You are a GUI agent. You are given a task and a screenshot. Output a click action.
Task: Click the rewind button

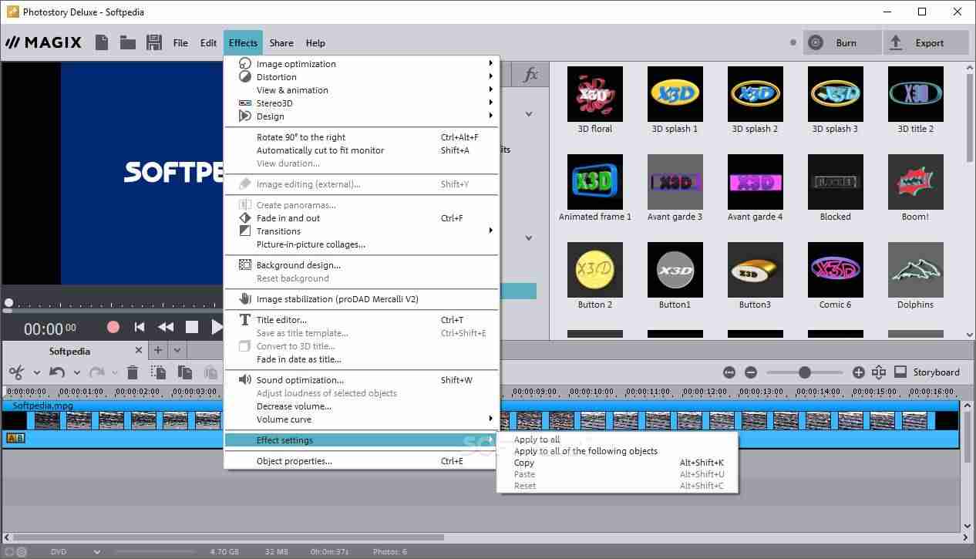pos(165,327)
